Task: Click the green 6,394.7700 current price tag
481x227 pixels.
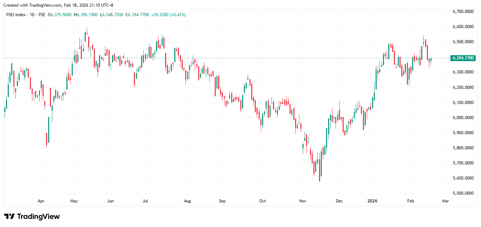Action: pyautogui.click(x=463, y=58)
